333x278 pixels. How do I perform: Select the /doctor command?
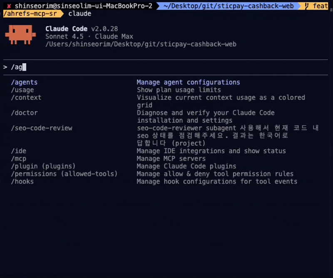24,113
